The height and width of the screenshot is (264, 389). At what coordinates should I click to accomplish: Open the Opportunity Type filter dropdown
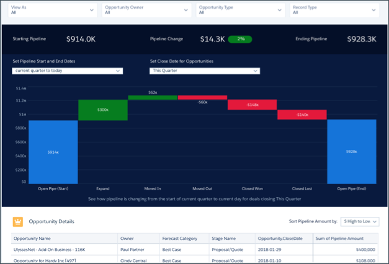pos(240,9)
